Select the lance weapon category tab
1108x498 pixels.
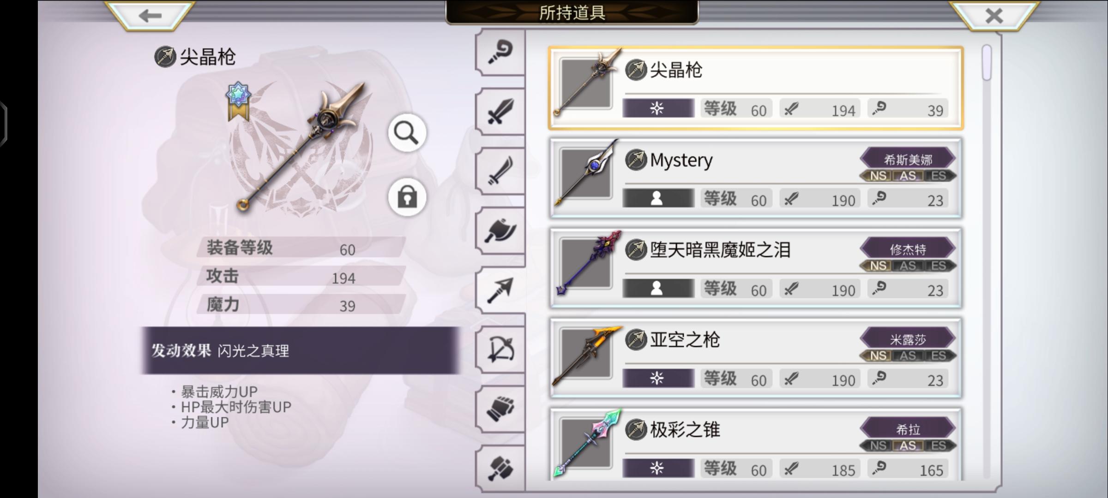[x=500, y=290]
